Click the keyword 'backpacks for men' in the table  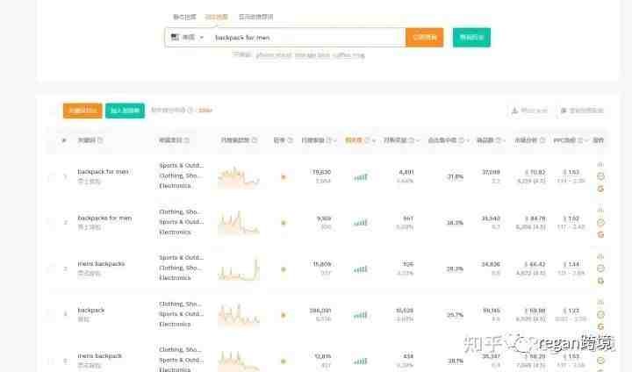[104, 218]
